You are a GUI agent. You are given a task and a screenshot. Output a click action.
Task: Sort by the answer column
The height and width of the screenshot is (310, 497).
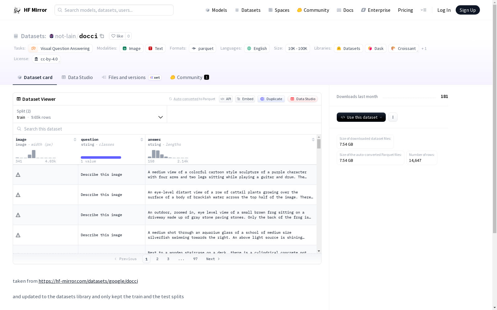(x=313, y=140)
